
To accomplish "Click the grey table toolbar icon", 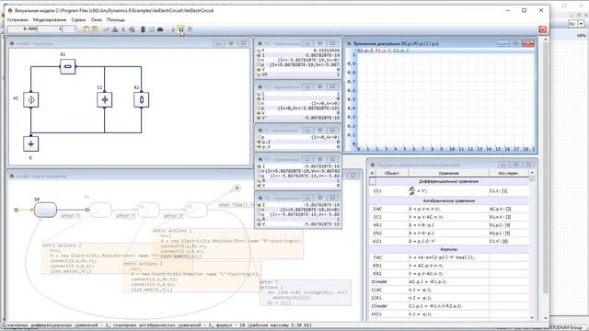I will click(x=151, y=29).
